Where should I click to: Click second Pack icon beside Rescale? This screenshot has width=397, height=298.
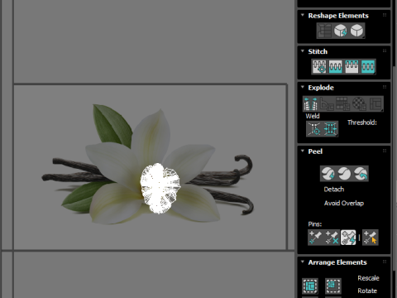point(333,286)
